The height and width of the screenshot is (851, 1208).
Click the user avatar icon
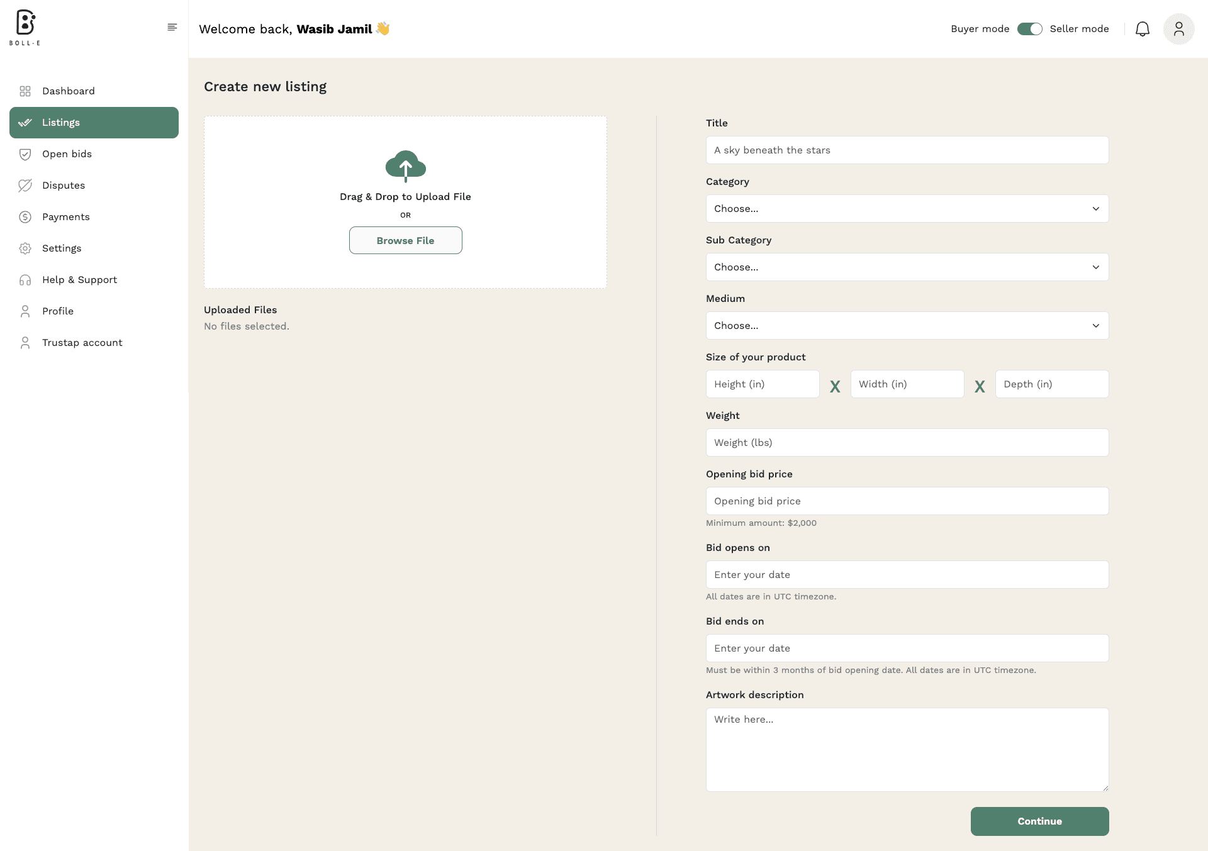(x=1178, y=29)
